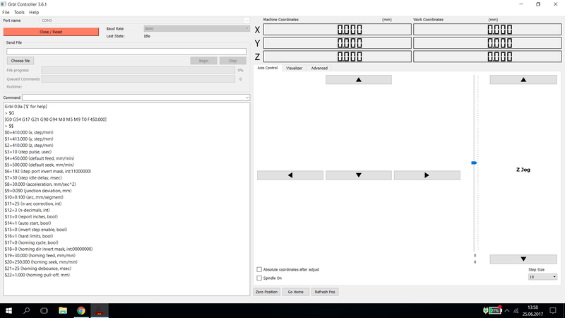The width and height of the screenshot is (565, 318).
Task: Click the Y Machine Coordinates display
Action: (x=338, y=43)
